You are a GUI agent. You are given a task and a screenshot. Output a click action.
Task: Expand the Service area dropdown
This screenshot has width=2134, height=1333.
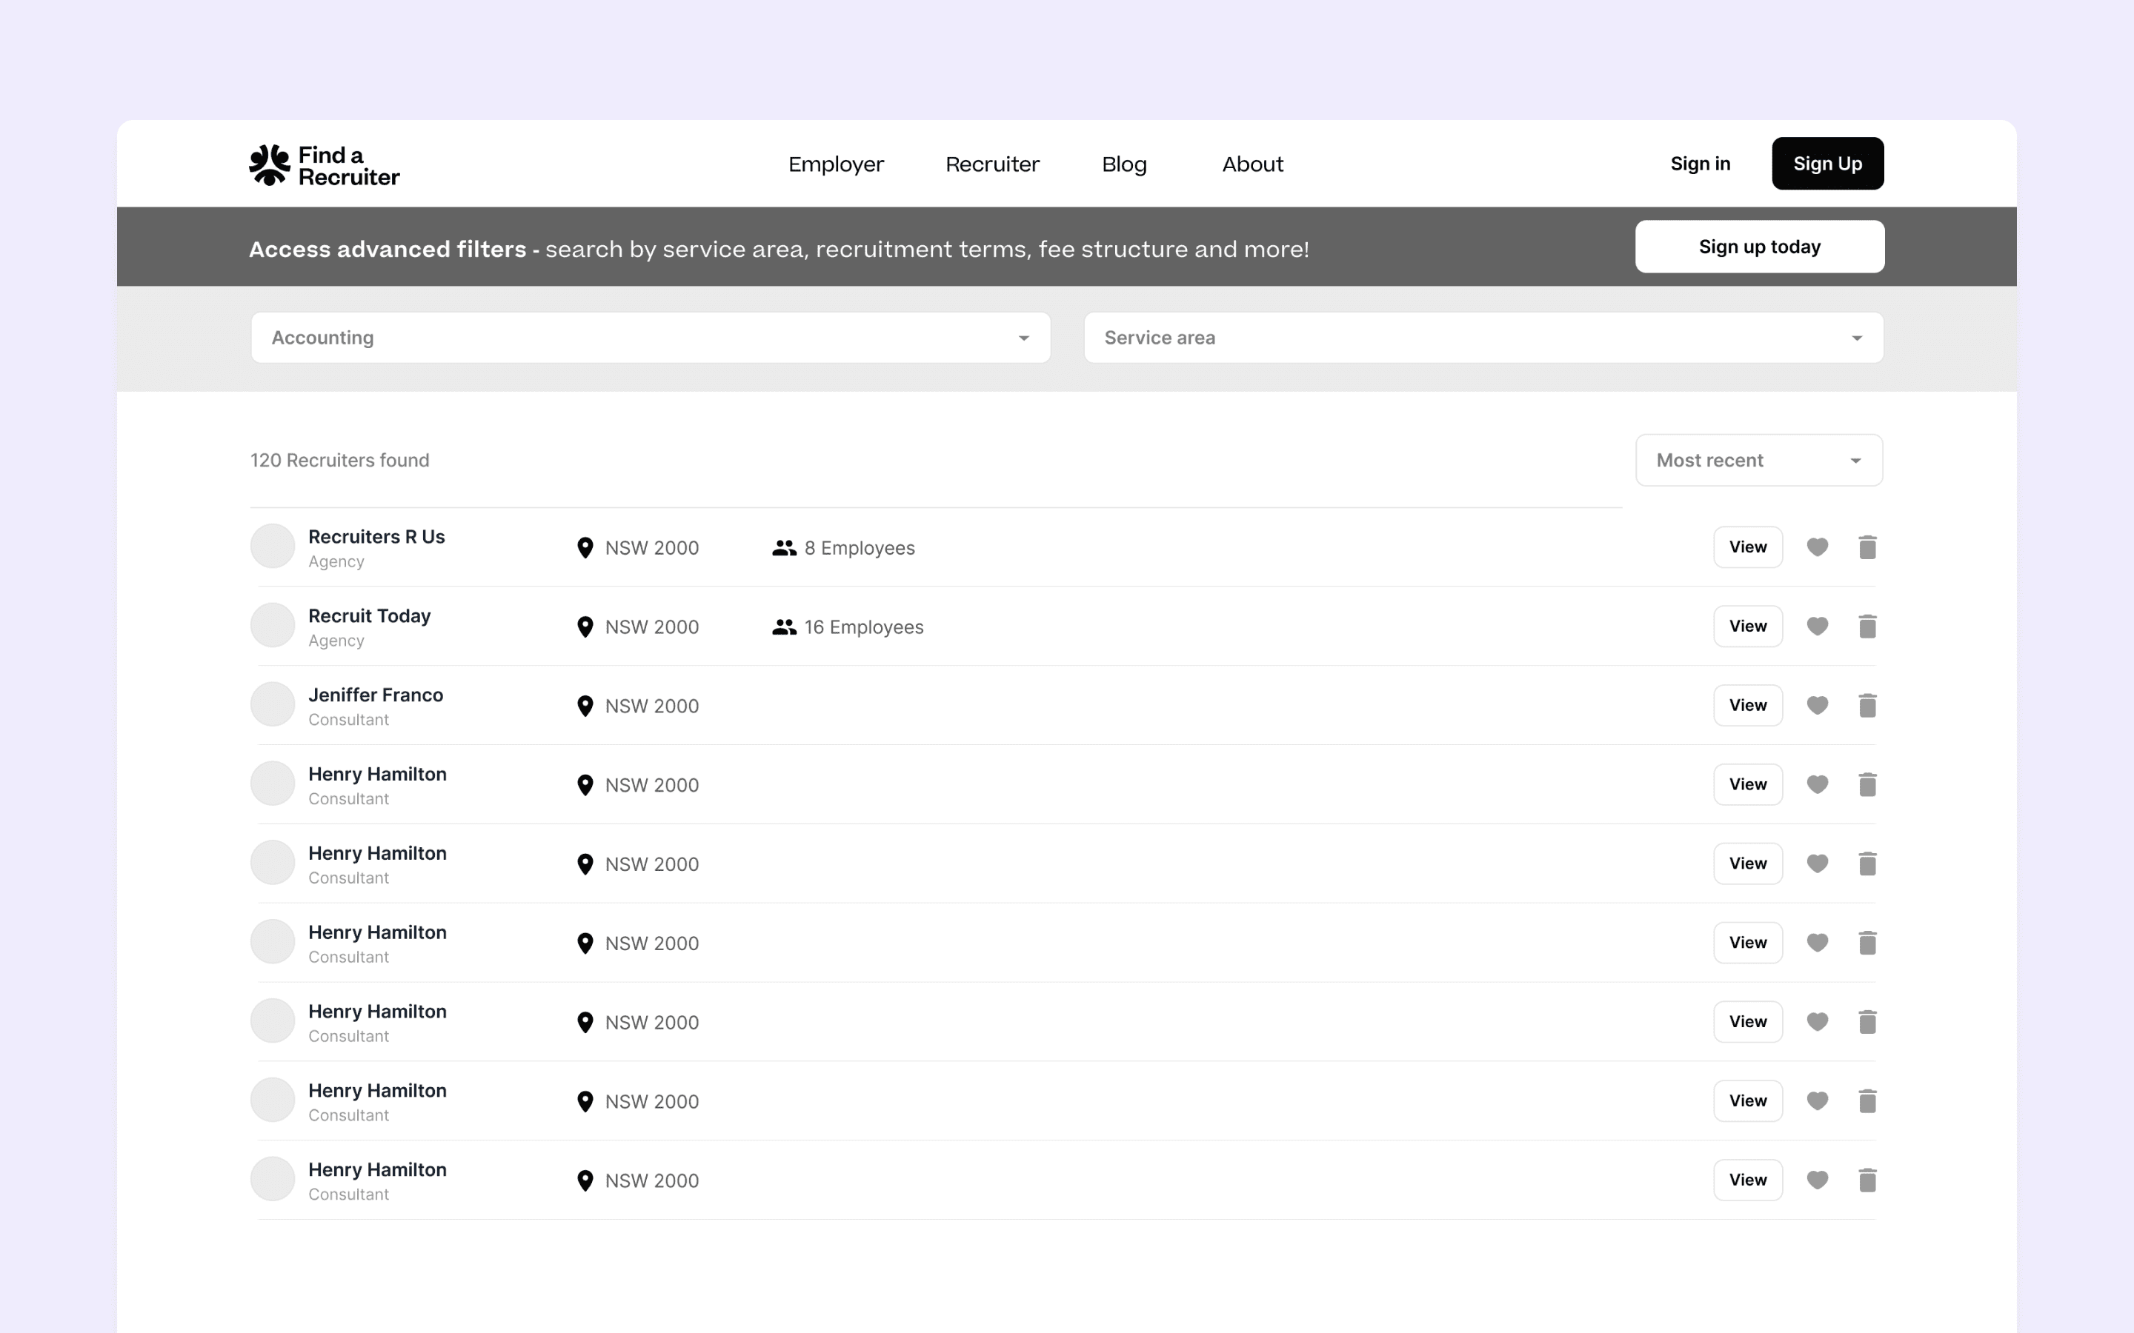coord(1483,338)
